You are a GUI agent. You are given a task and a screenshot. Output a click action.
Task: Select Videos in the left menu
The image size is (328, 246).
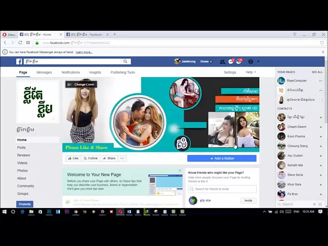[x=22, y=163]
